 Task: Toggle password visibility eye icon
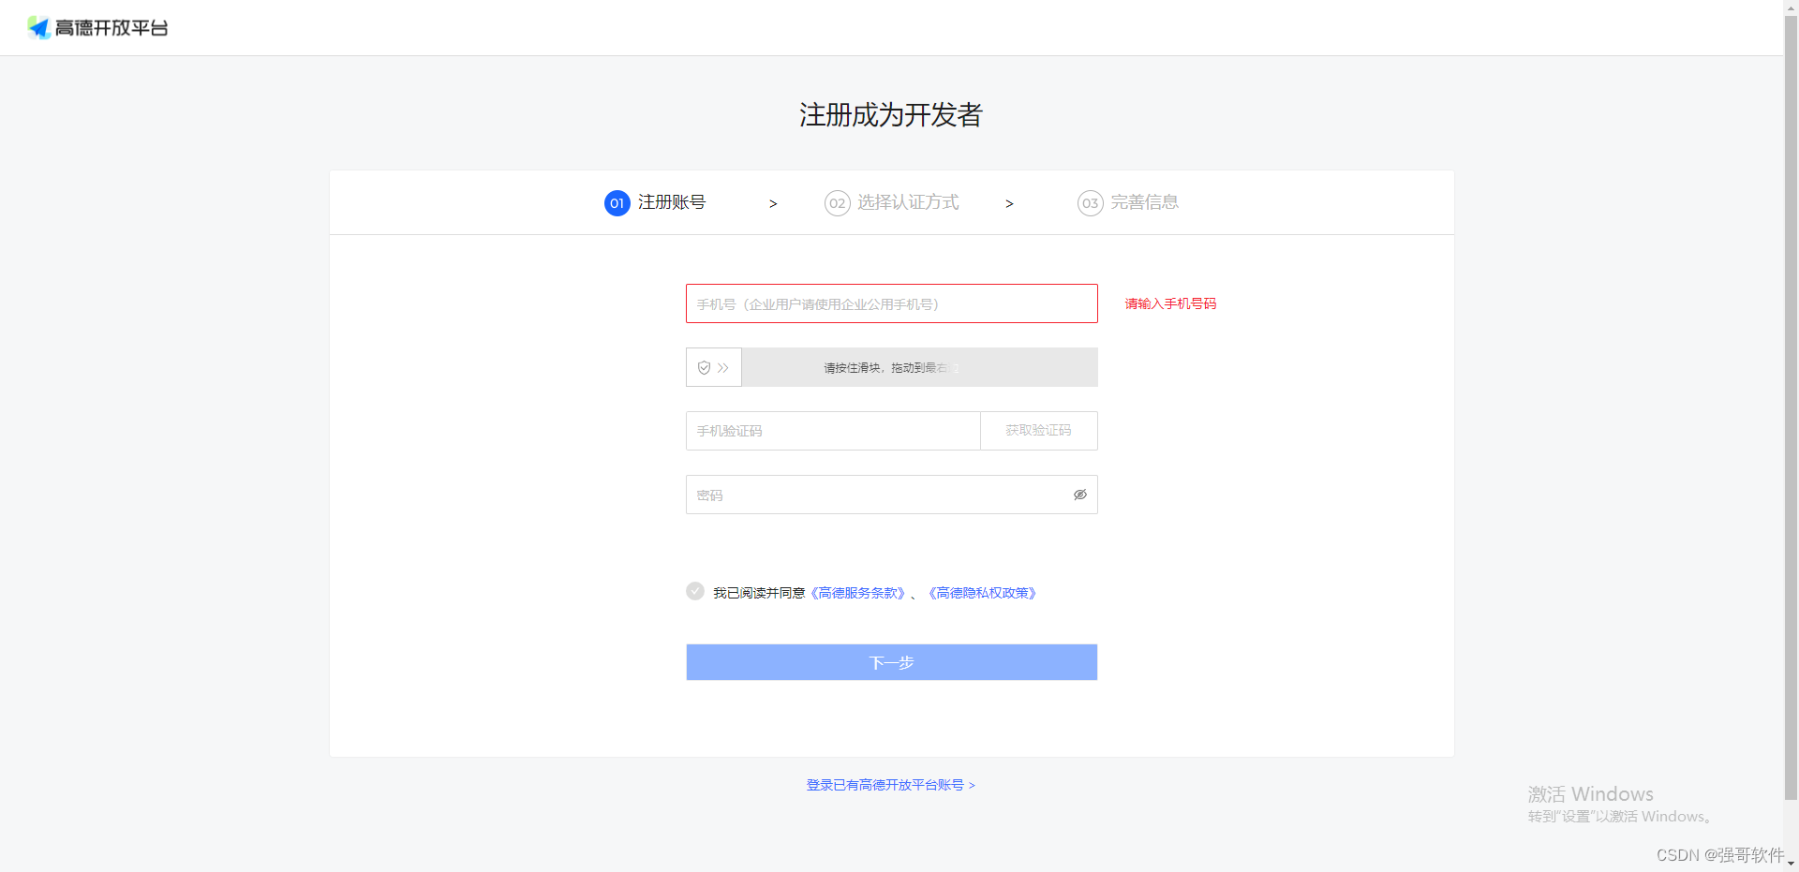[x=1080, y=495]
